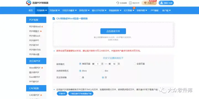The width and height of the screenshot is (199, 99).
Task: Select 全部页面 conversion mode radio
Action: [x=135, y=64]
